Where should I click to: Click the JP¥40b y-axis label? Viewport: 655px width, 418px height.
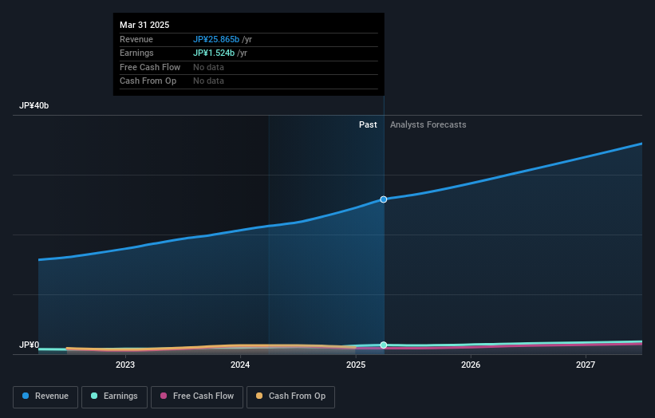[34, 105]
